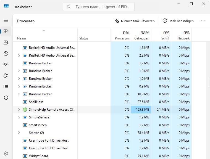This screenshot has height=159, width=210.
Task: Click the three-dot more options button
Action: click(203, 21)
